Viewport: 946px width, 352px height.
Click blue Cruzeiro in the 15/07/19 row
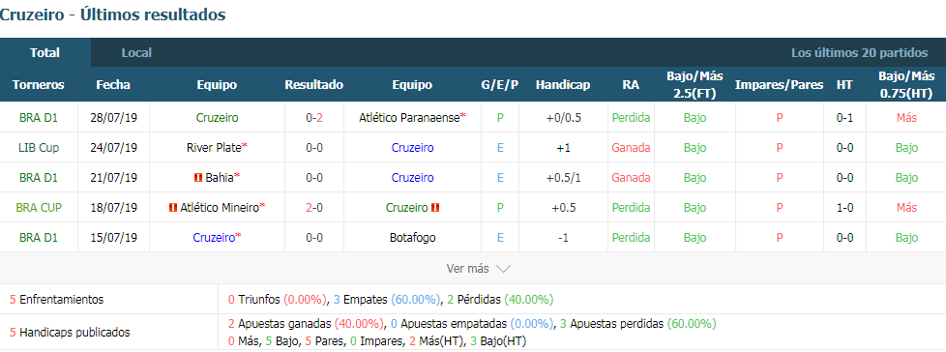(214, 238)
